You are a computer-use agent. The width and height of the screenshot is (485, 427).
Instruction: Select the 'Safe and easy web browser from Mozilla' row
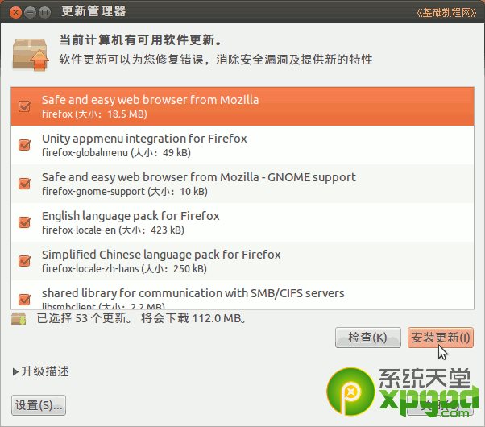(242, 106)
